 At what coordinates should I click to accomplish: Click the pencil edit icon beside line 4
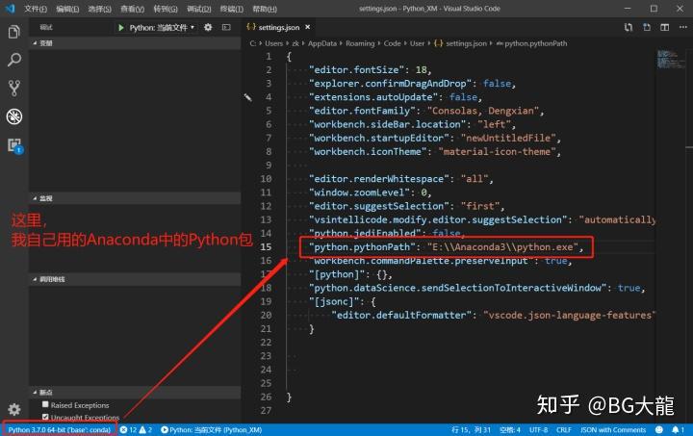coord(248,97)
